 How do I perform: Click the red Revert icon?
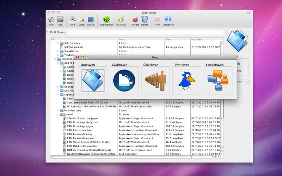coord(135,19)
